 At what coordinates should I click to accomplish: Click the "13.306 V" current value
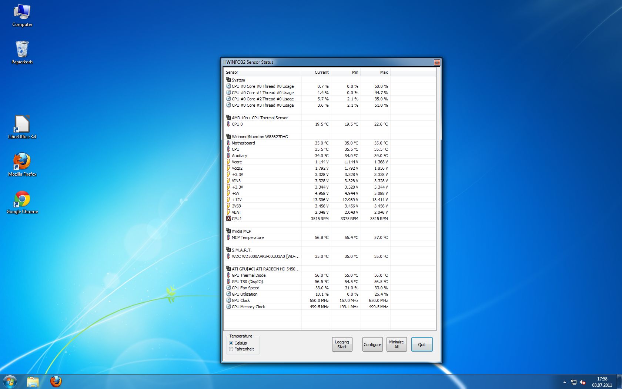point(321,200)
